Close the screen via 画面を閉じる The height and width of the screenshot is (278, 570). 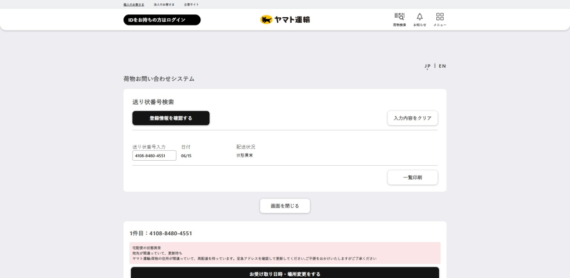point(285,206)
